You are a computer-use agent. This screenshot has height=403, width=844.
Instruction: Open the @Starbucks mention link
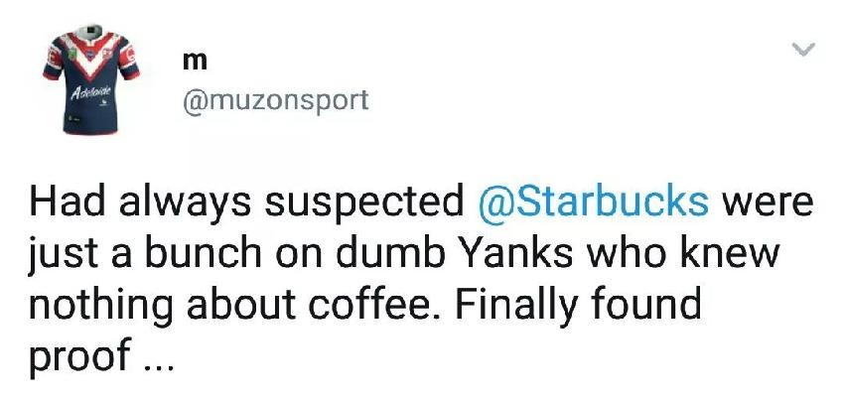(x=593, y=201)
